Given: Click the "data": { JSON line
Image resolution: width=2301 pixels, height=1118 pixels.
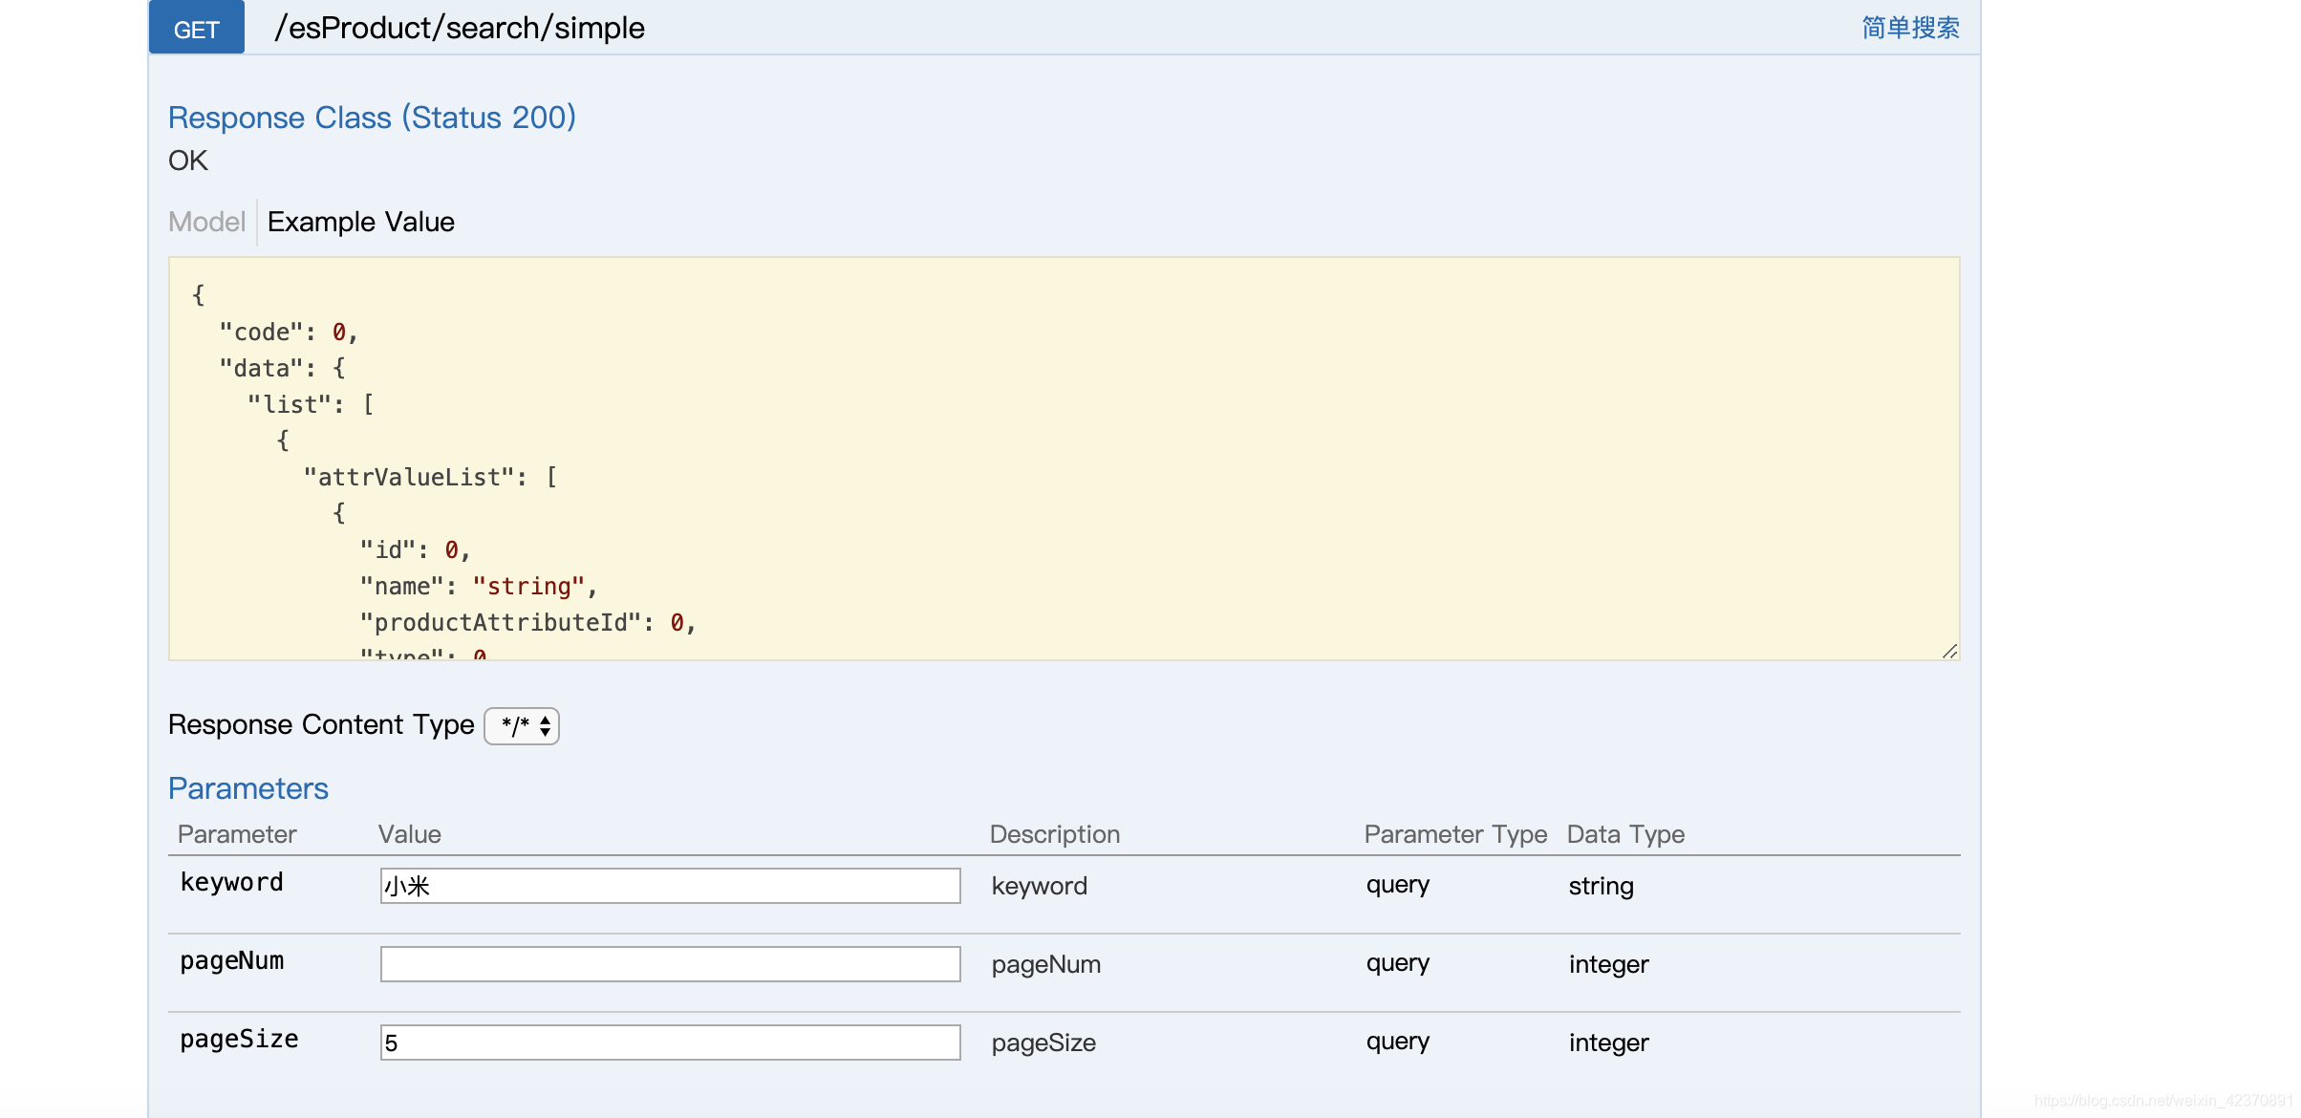Looking at the screenshot, I should pos(283,368).
